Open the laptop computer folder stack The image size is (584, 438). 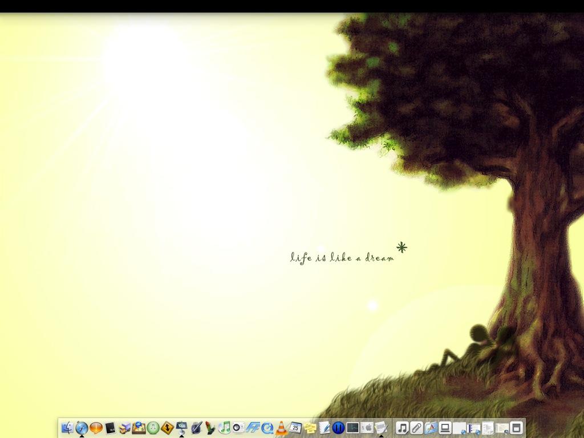click(x=445, y=428)
